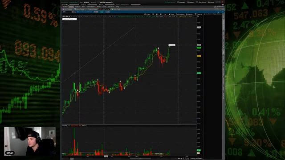Open the Analyze main tab
Image resolution: width=285 pixels, height=160 pixels.
point(77,7)
